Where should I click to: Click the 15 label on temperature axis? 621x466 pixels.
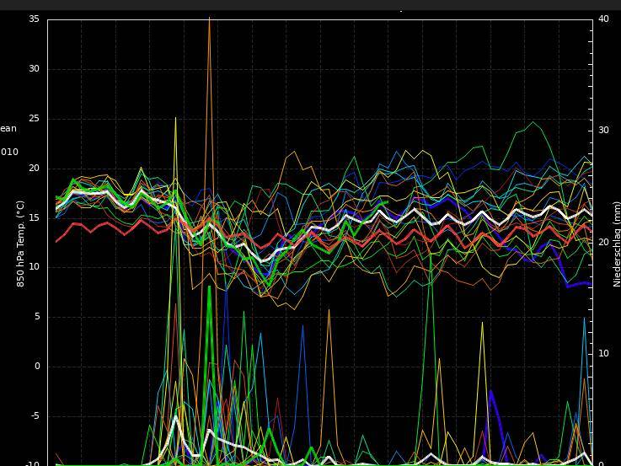[34, 217]
